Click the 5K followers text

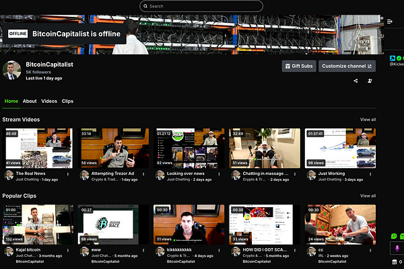coord(38,72)
